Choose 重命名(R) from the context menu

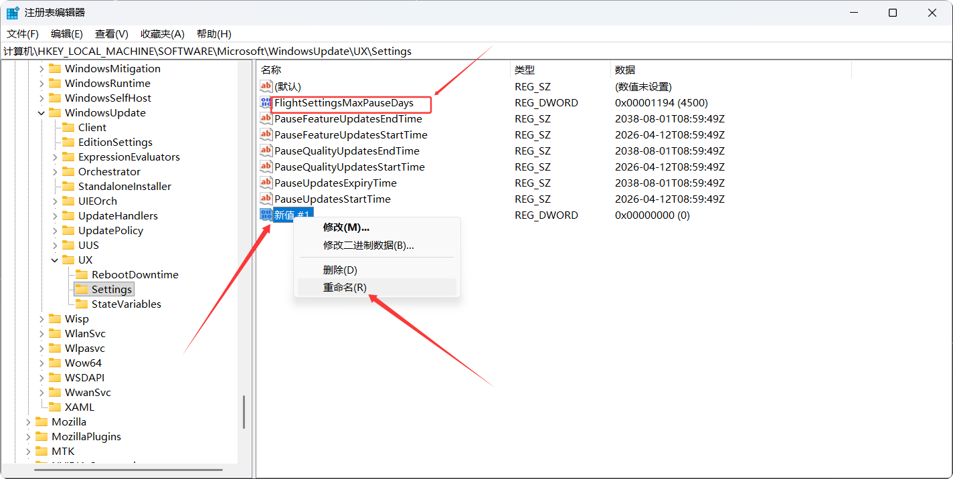345,288
